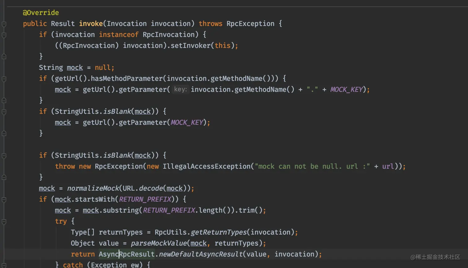Click the getReturnTypes method call
This screenshot has width=468, height=268.
pyautogui.click(x=219, y=232)
